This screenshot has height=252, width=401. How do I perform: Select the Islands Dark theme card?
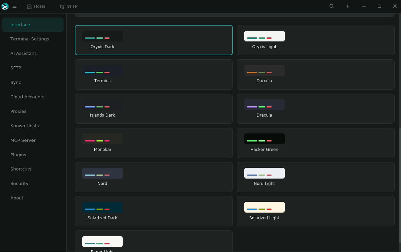coord(154,108)
